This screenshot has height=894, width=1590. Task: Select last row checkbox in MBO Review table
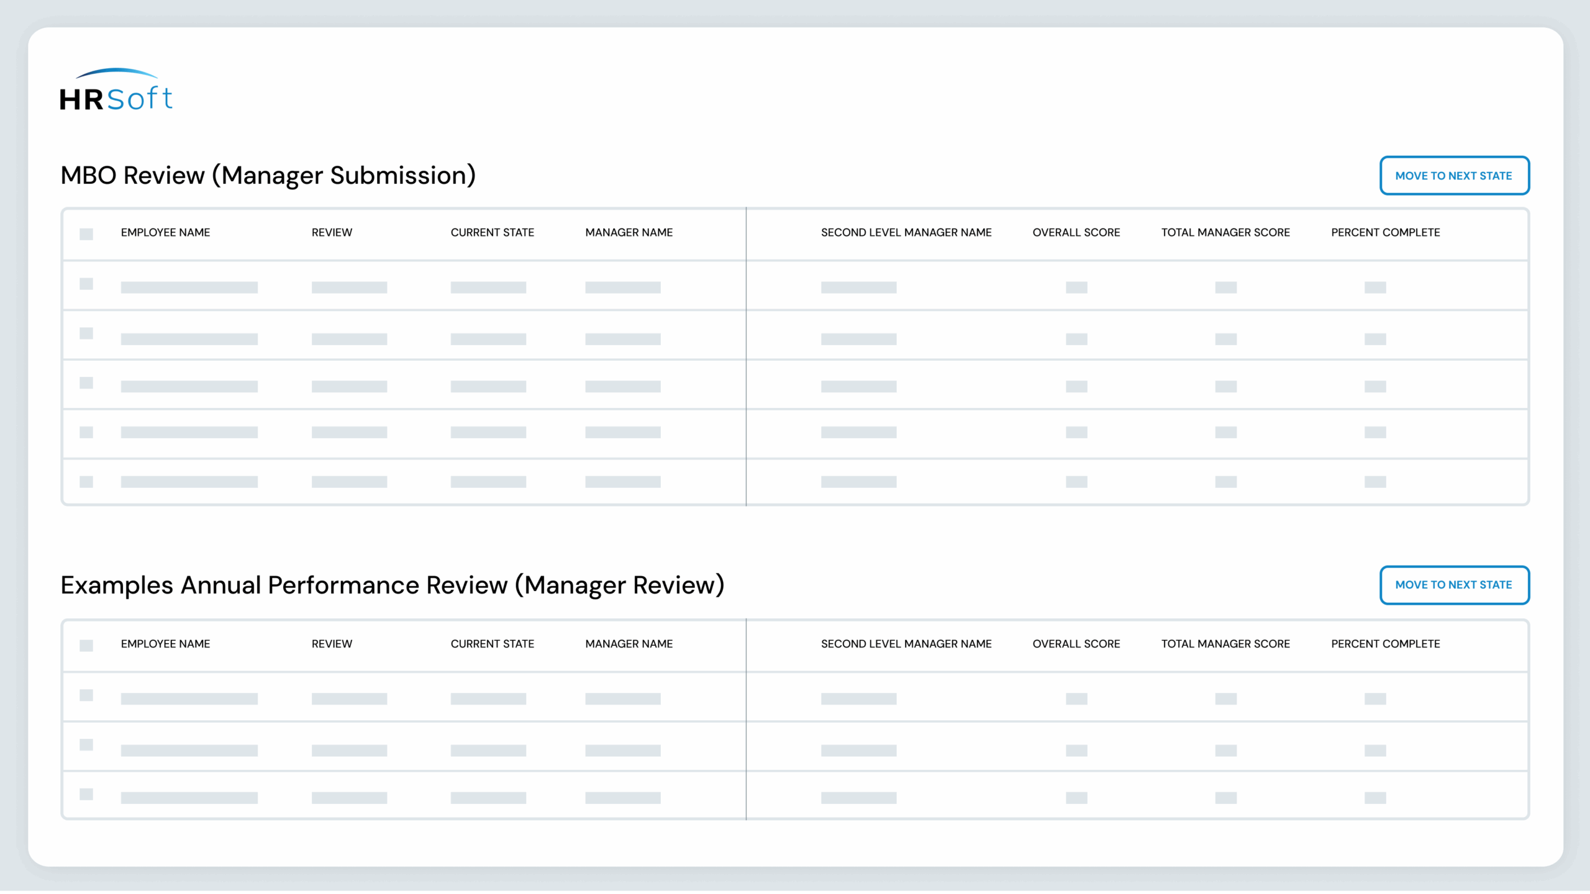coord(86,482)
